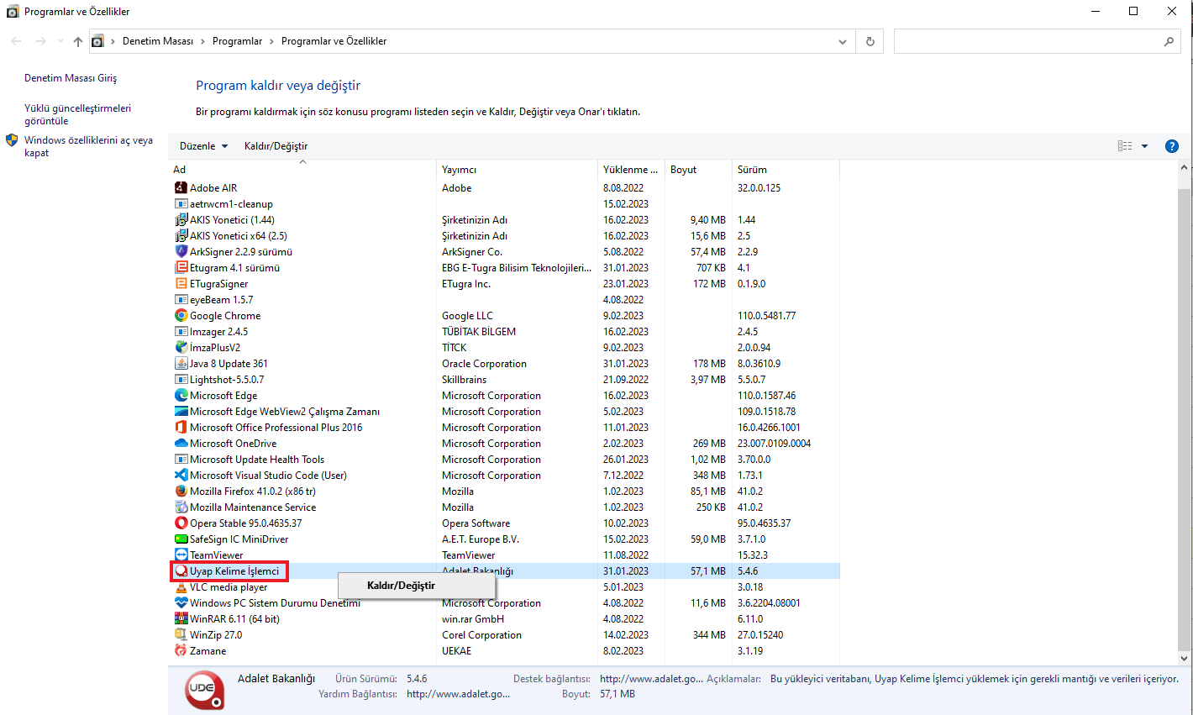This screenshot has width=1193, height=715.
Task: Click the İmzaPlusV2 program icon
Action: coord(181,348)
